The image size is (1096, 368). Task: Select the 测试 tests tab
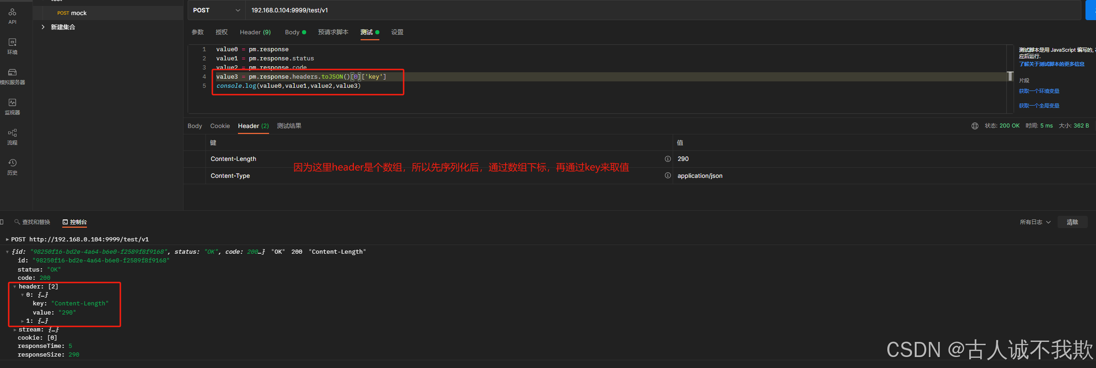(370, 32)
